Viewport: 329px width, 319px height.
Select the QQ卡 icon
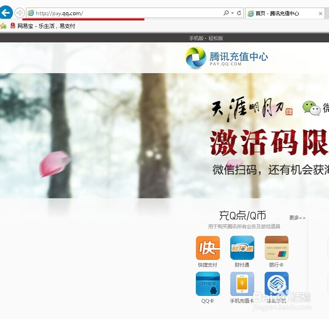click(208, 284)
